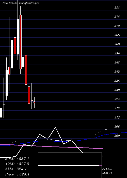This screenshot has width=127, height=178.
Task: Click the 'NSE EBGNG munafasutra.pro' chart title
Action: click(21, 3)
